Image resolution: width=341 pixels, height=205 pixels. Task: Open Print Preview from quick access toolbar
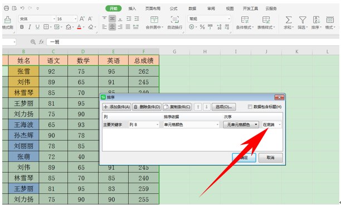[14, 8]
